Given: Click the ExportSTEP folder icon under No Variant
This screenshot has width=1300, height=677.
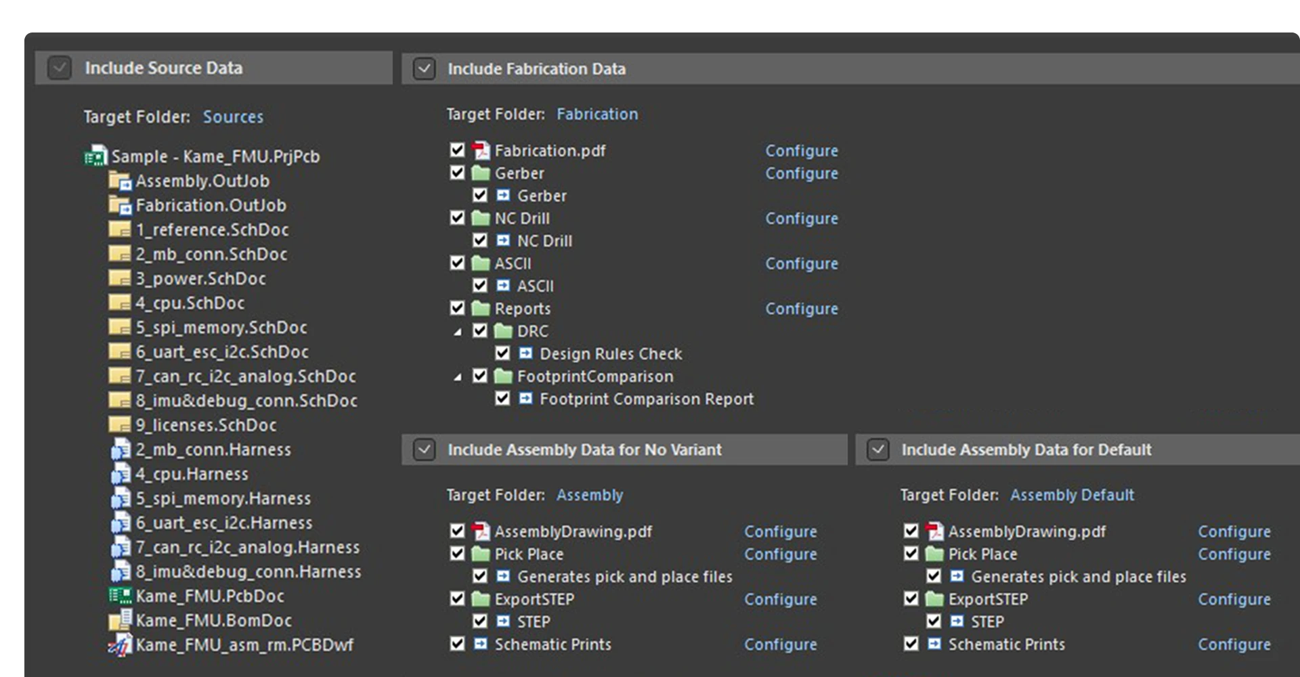Looking at the screenshot, I should pyautogui.click(x=481, y=599).
